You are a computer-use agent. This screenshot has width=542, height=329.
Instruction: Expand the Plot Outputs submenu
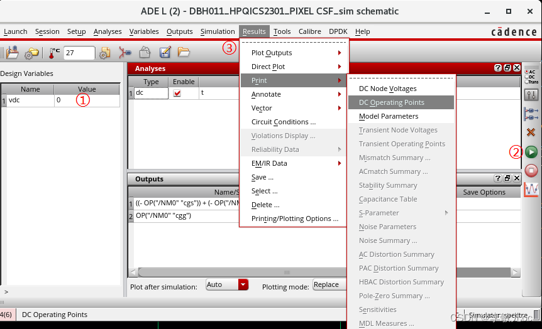pyautogui.click(x=294, y=53)
